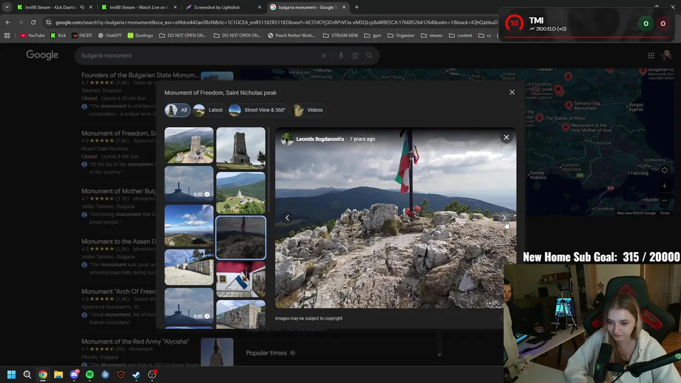
Task: Start voice search with the microphone icon
Action: click(341, 55)
